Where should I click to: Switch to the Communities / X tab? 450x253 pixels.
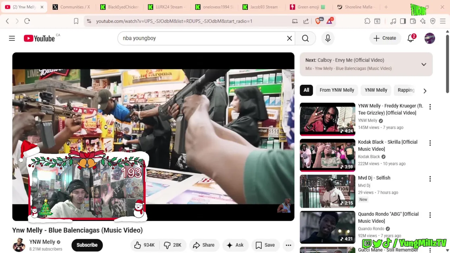pos(71,7)
